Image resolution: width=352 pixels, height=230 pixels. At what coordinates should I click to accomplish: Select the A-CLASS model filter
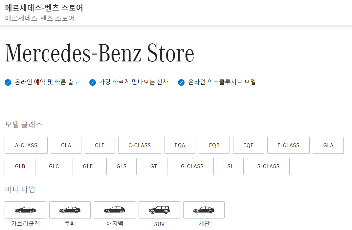click(26, 145)
